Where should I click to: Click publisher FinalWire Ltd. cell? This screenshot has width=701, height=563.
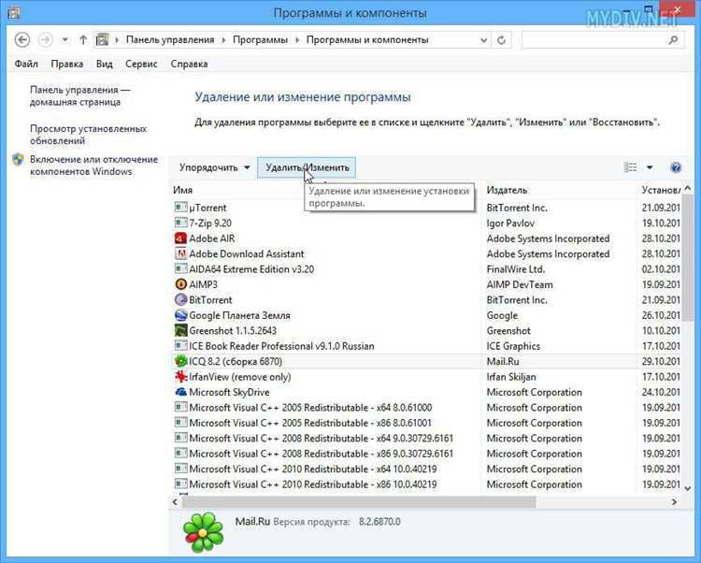click(x=515, y=269)
